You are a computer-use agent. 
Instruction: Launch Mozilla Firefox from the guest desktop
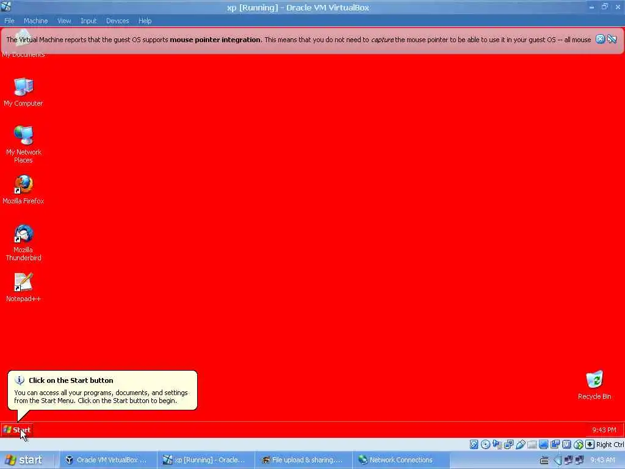[24, 191]
